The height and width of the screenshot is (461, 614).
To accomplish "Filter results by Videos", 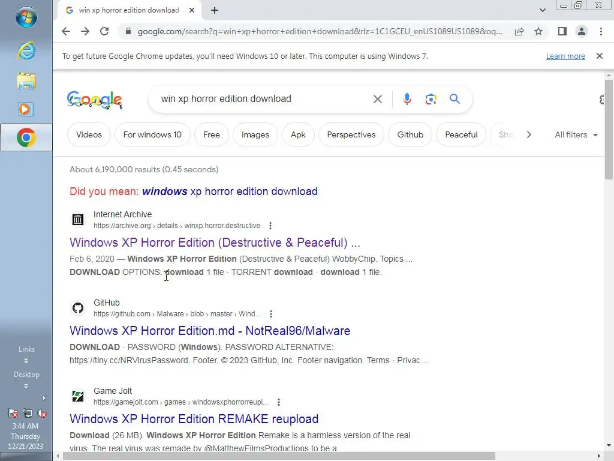I will [x=89, y=134].
